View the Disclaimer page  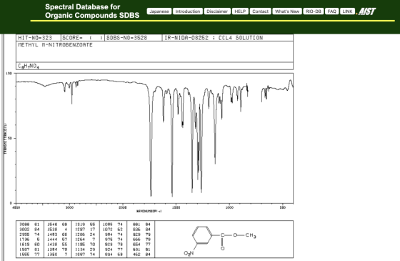pyautogui.click(x=217, y=11)
